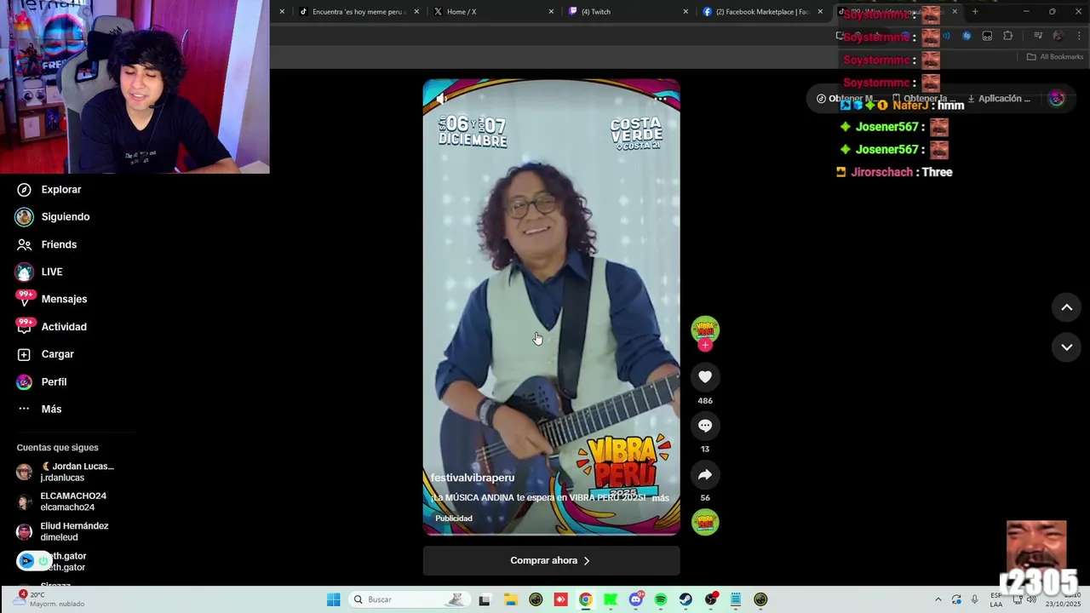Viewport: 1090px width, 613px height.
Task: Open File Explorer from taskbar
Action: point(510,599)
